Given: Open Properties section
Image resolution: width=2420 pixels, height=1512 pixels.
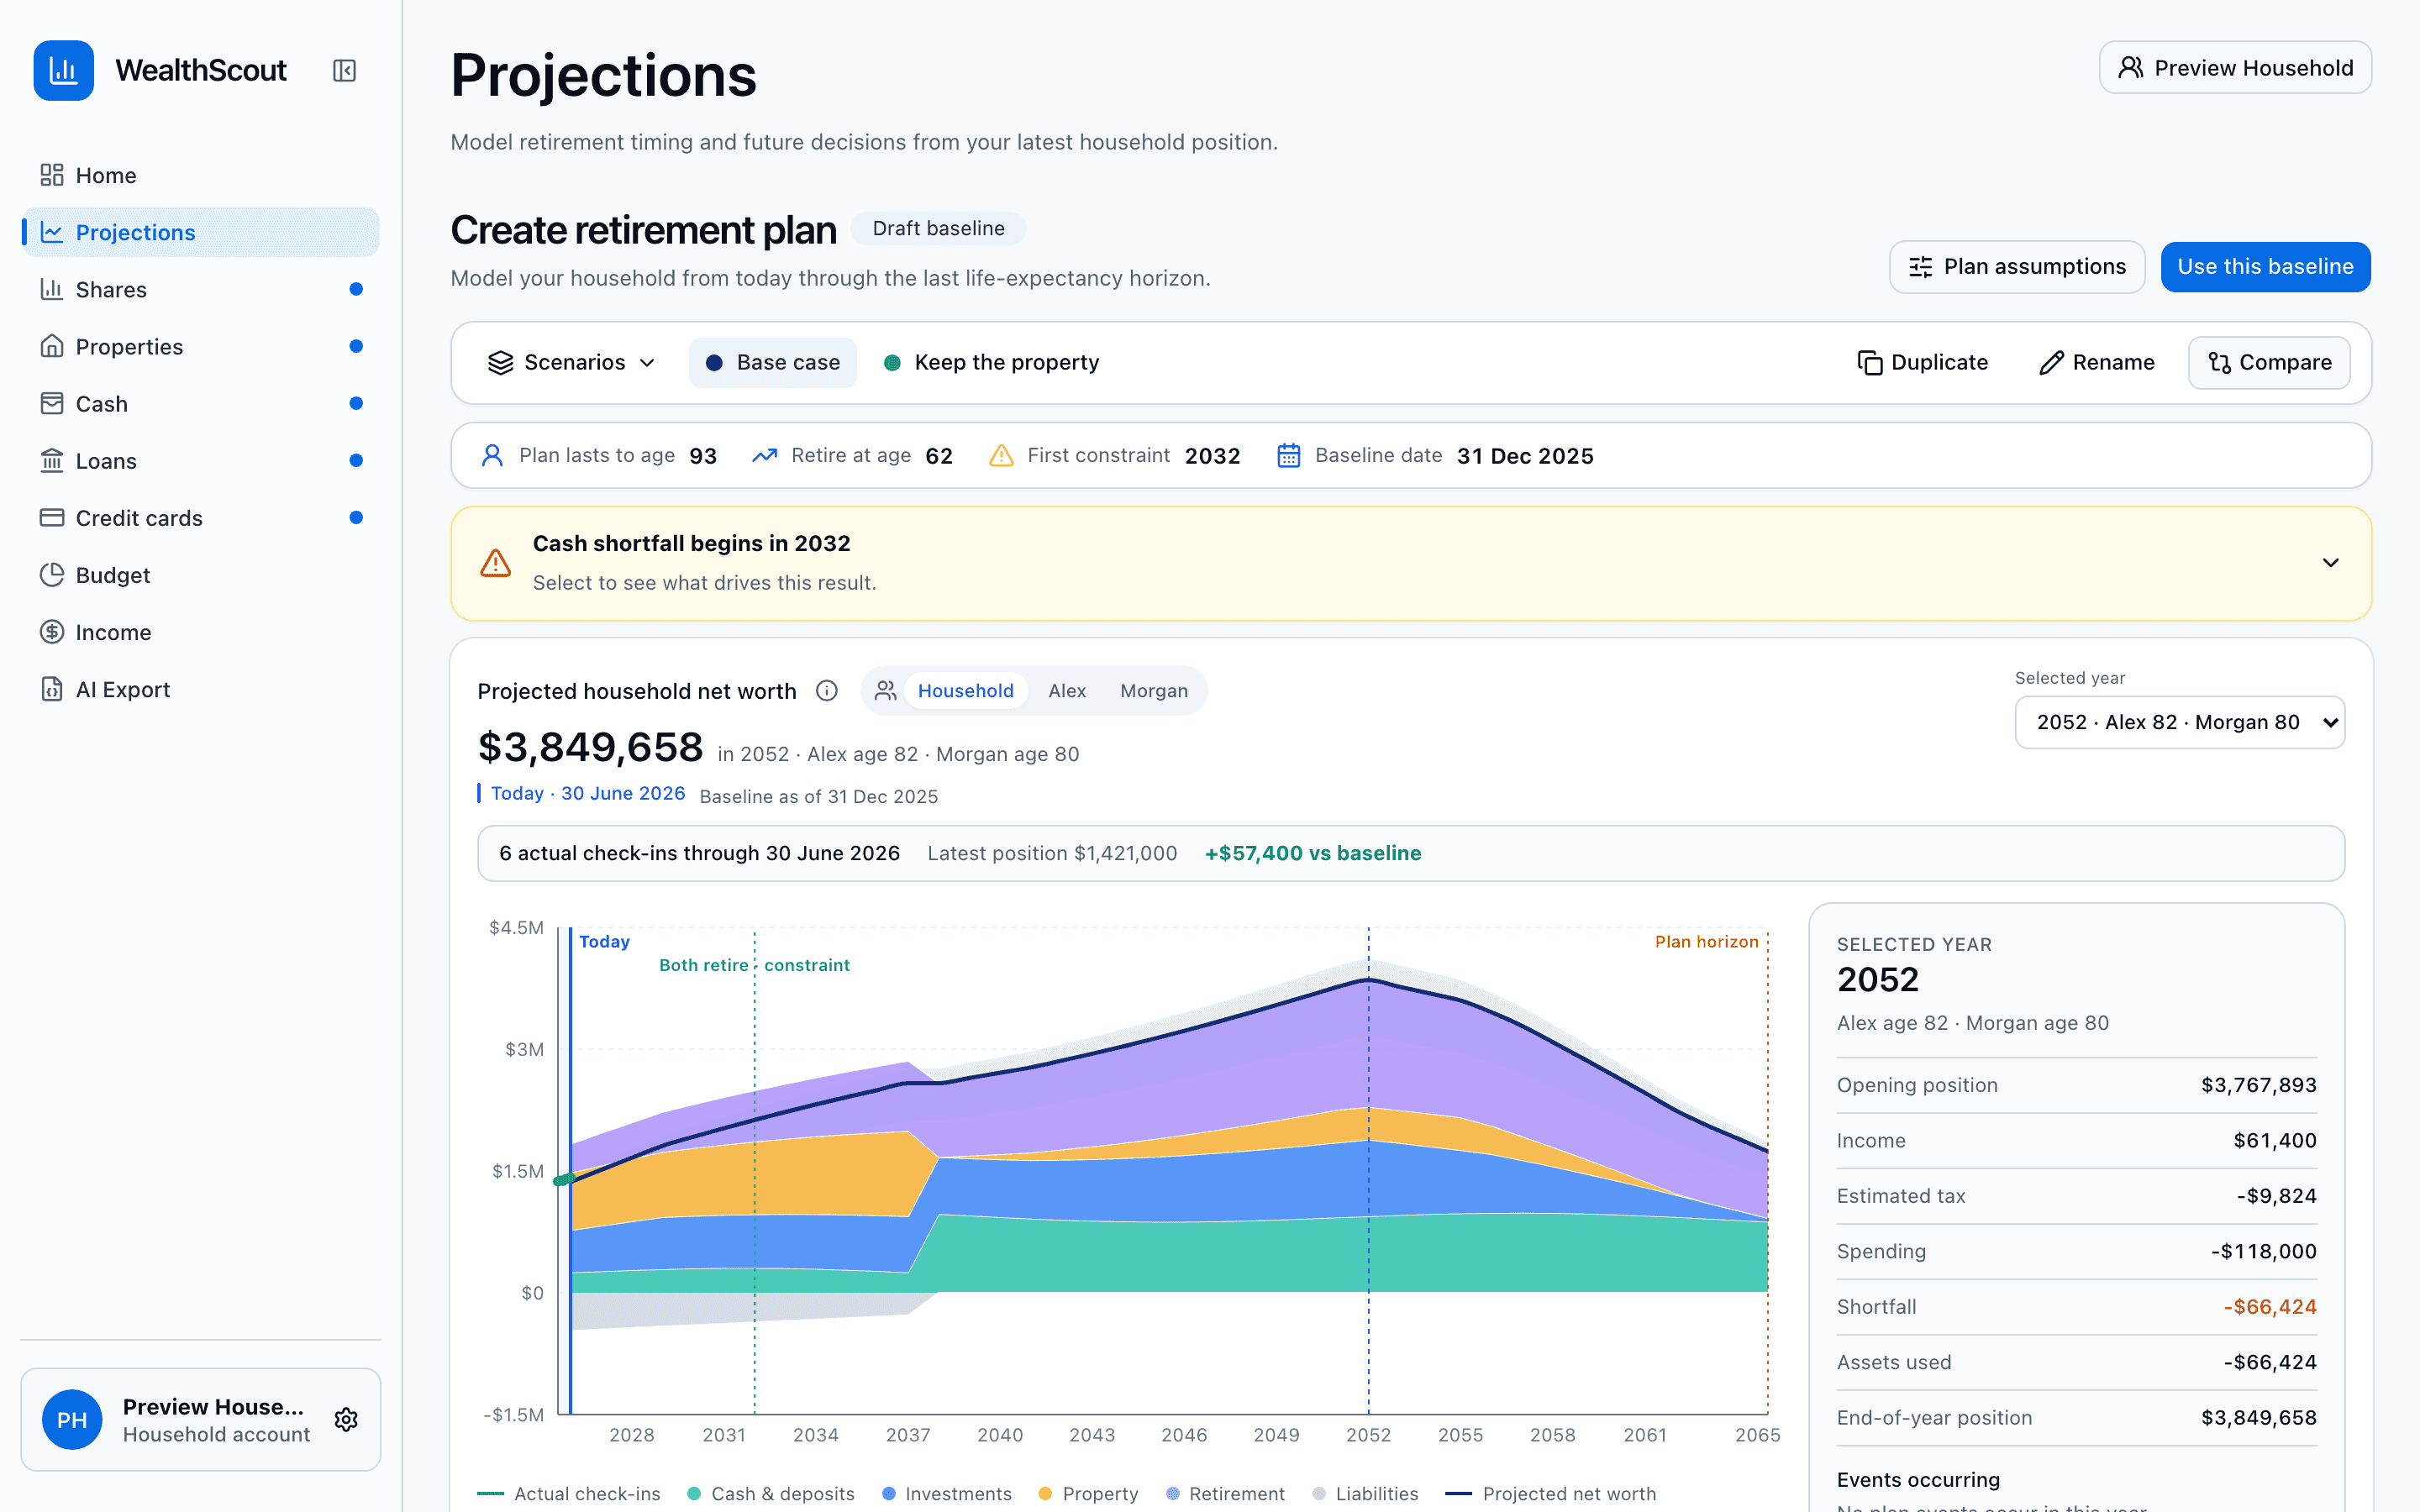Looking at the screenshot, I should [x=200, y=346].
